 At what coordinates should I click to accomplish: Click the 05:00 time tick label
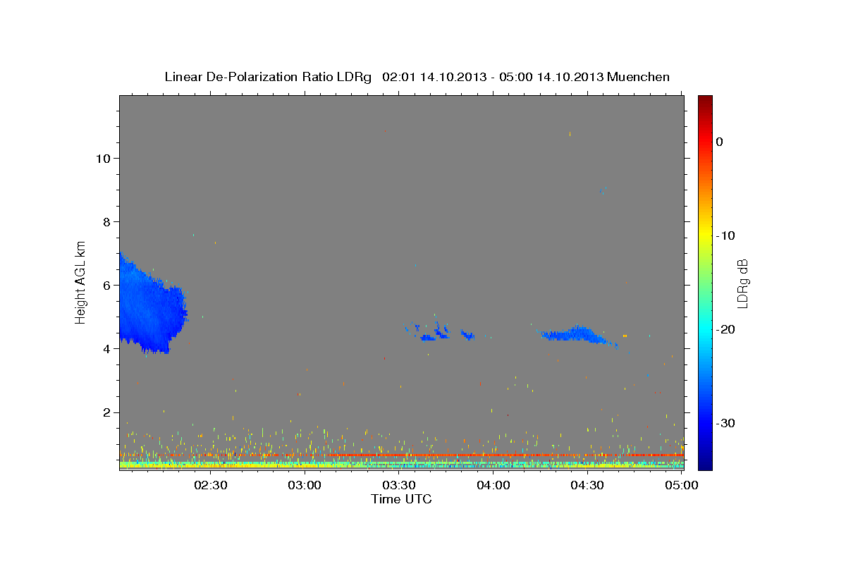point(682,485)
